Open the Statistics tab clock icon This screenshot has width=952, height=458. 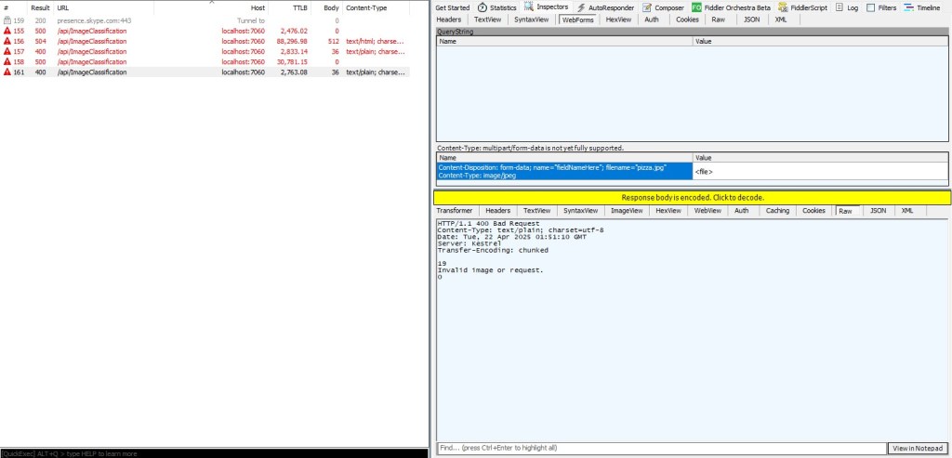point(483,7)
